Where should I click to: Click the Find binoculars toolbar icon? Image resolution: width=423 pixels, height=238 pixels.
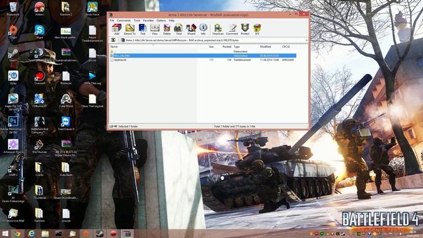pos(178,29)
